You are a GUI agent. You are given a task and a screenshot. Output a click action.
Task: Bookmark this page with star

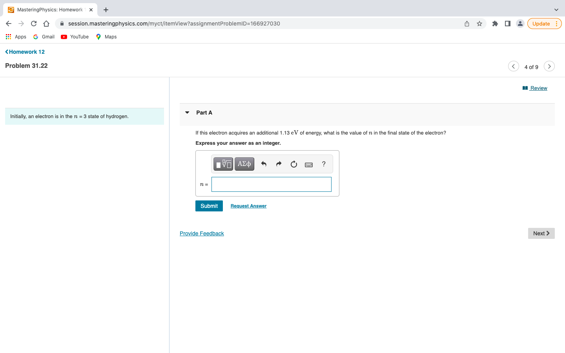click(479, 24)
